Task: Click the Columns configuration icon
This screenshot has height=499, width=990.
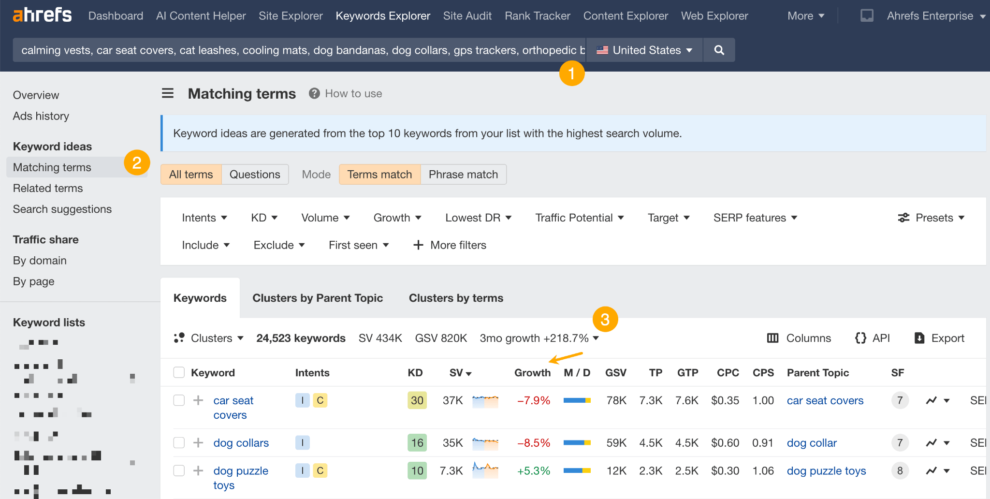Action: click(773, 338)
